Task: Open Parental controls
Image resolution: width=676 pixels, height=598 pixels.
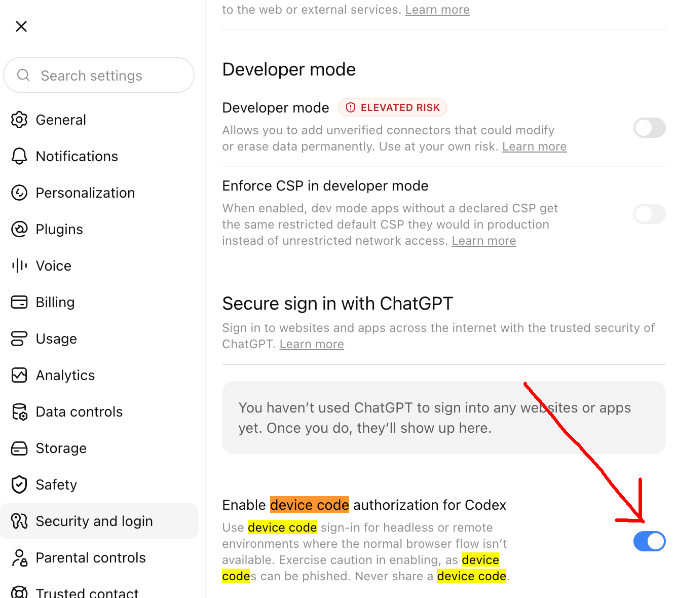Action: point(99,557)
